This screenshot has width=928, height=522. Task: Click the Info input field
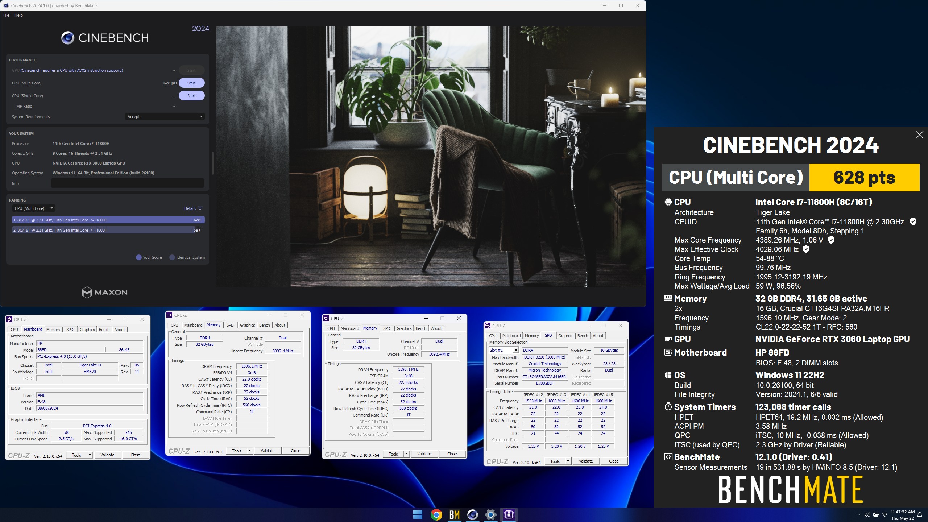(128, 183)
